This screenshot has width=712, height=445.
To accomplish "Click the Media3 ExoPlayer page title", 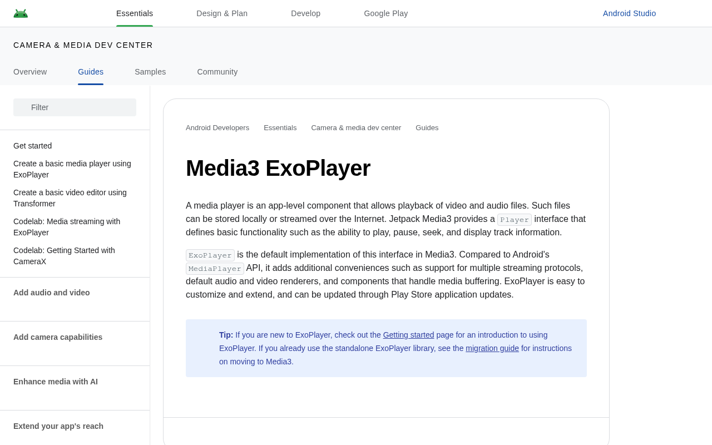I will [x=278, y=168].
